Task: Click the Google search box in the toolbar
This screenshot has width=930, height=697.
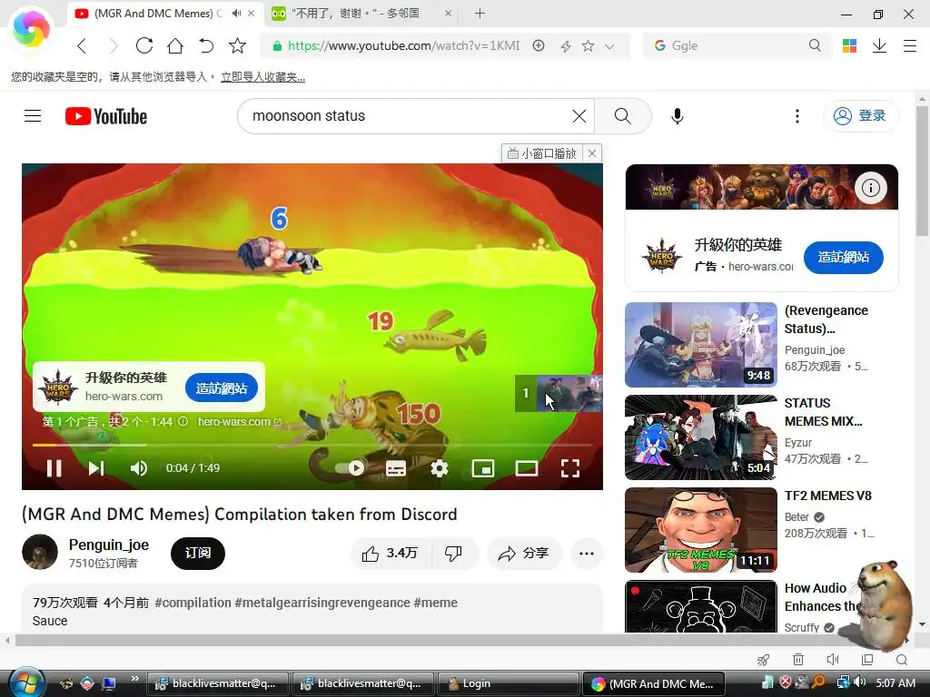Action: tap(736, 45)
